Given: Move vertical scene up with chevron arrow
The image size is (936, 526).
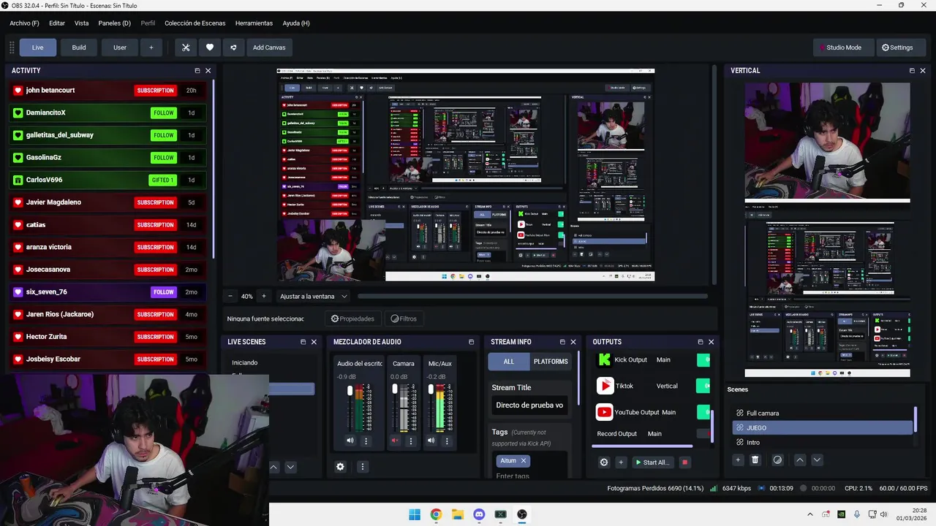Looking at the screenshot, I should click(800, 460).
